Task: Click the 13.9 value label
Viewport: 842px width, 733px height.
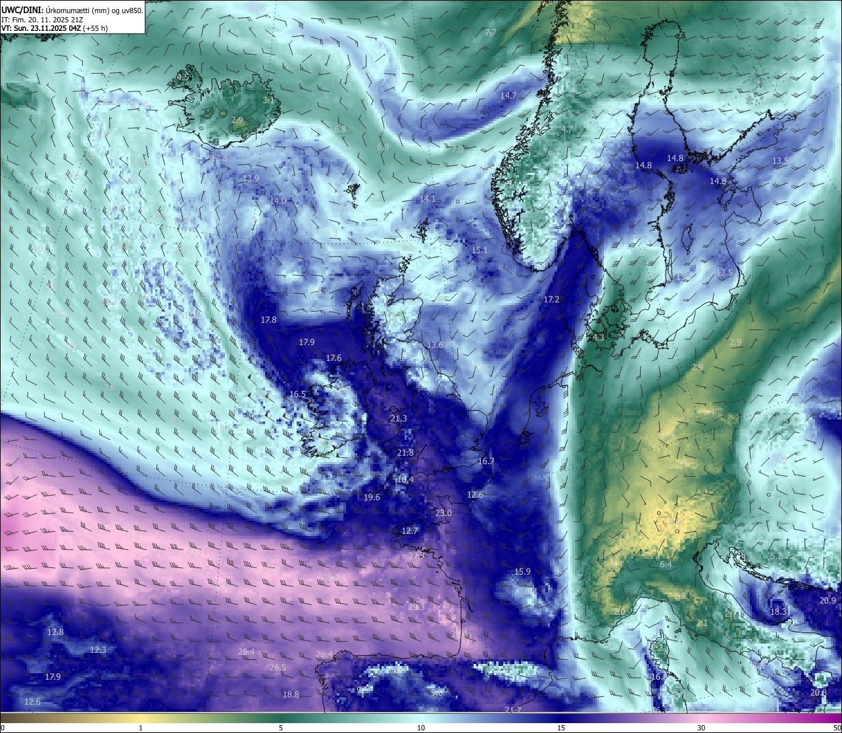Action: [x=251, y=179]
